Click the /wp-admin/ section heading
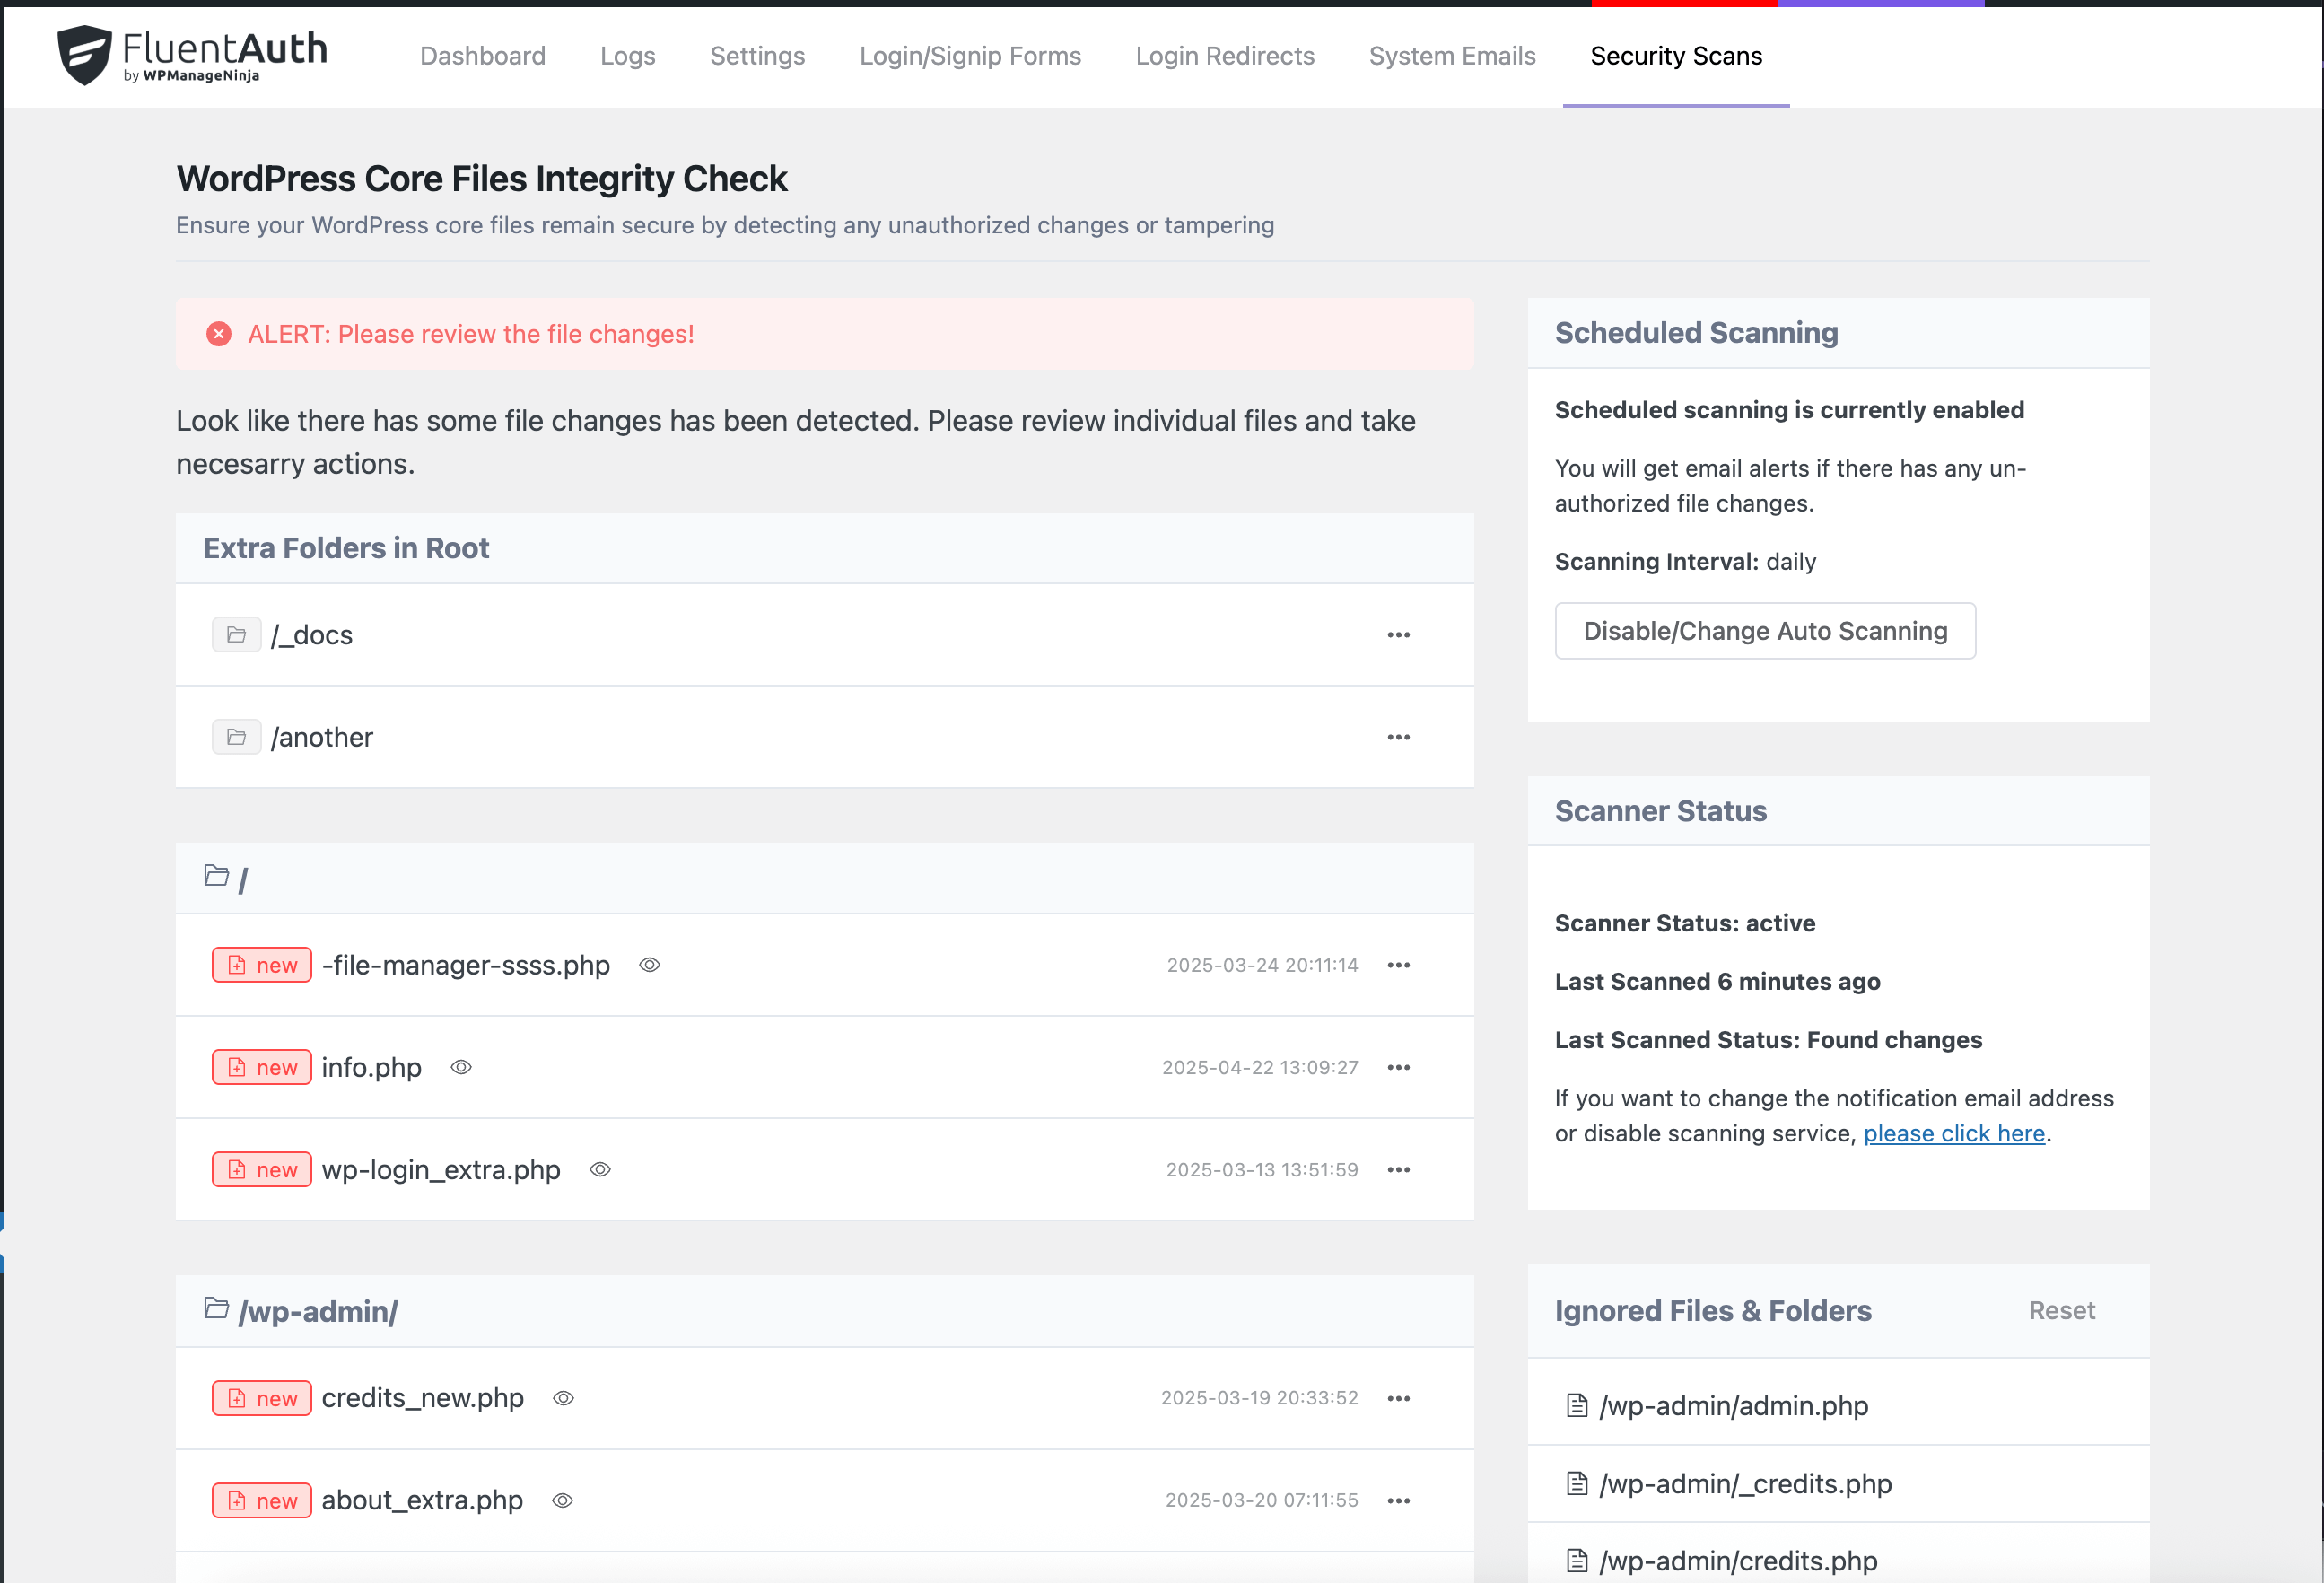 click(x=318, y=1311)
